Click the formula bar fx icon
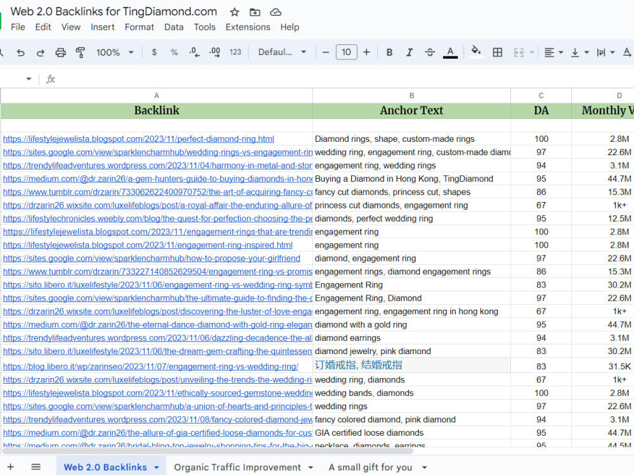The image size is (634, 475). 51,79
